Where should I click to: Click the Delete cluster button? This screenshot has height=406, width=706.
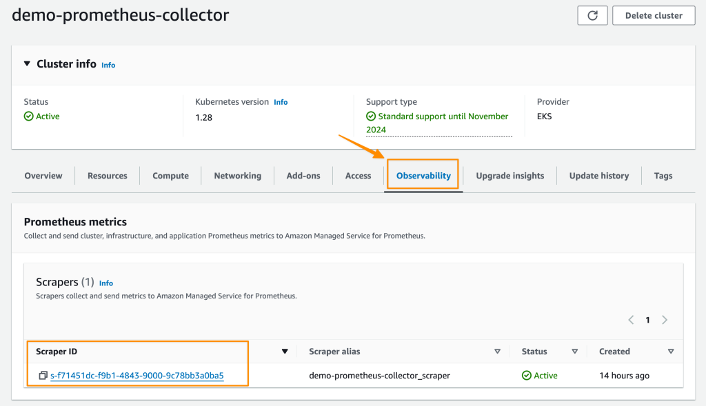click(x=654, y=15)
